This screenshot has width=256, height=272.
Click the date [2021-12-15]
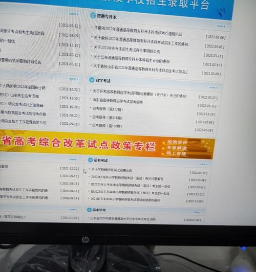[70, 45]
